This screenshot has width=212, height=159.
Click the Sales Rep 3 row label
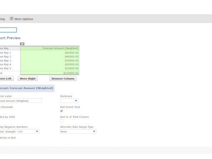click(5, 60)
